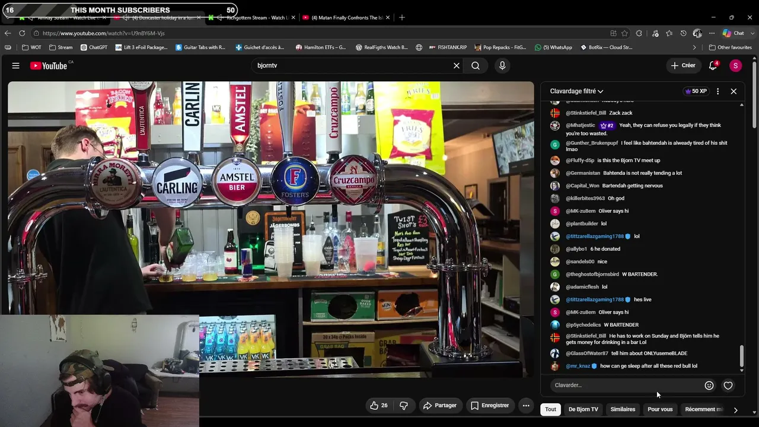Expand the Clavardage filtré chat dropdown
The height and width of the screenshot is (427, 759).
(576, 91)
